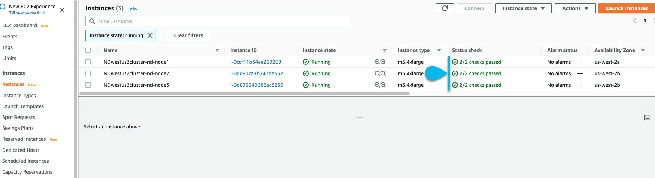The width and height of the screenshot is (655, 178).
Task: Open Scheduled Instances in sidebar
Action: pyautogui.click(x=25, y=161)
